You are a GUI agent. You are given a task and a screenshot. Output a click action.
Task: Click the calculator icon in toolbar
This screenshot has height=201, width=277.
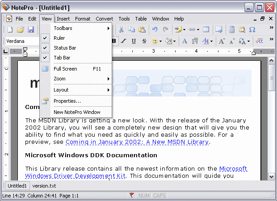[232, 29]
